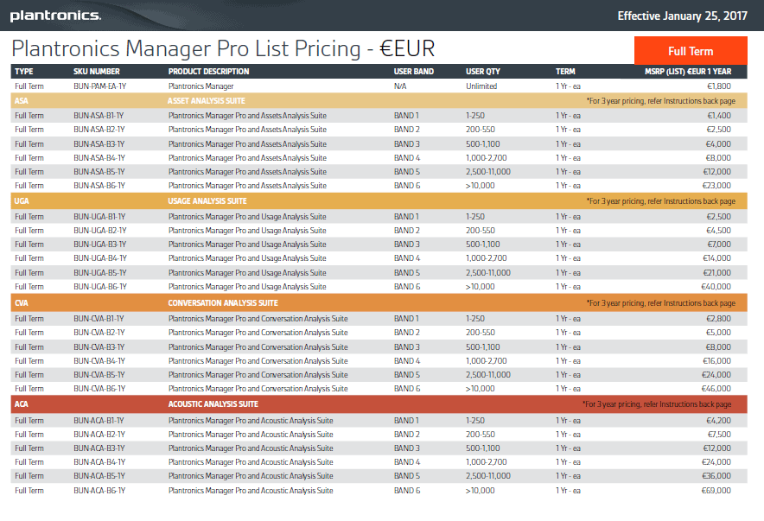Select SKU BUN-UGA-B2-1Y
Viewport: 764px width, 521px height.
(x=100, y=231)
